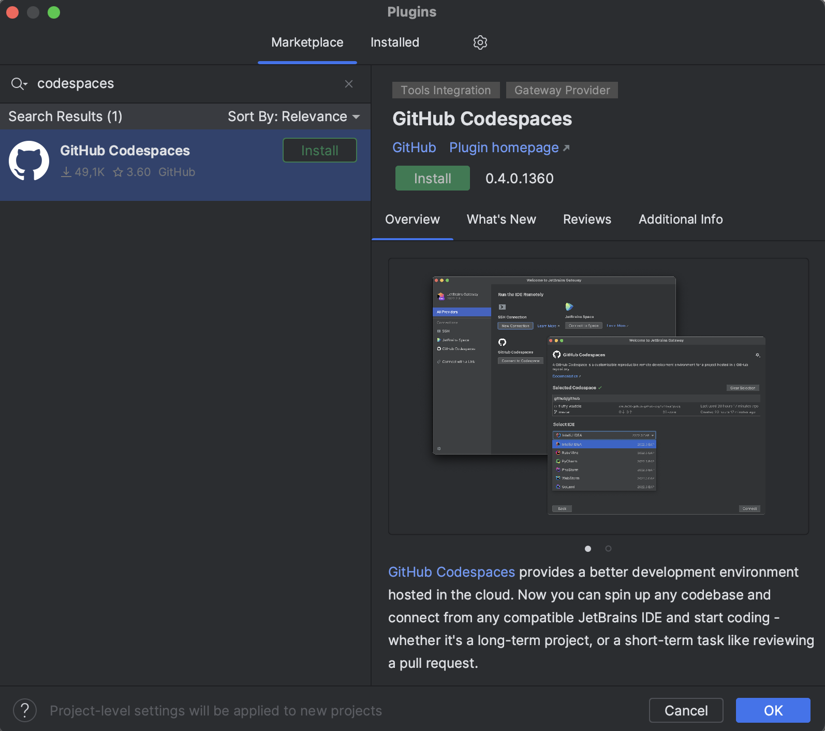Click the GitHub vendor link
Image resolution: width=825 pixels, height=731 pixels.
[x=414, y=148]
